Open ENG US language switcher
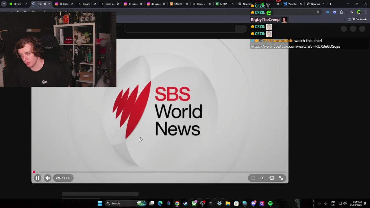The height and width of the screenshot is (208, 370). [333, 203]
